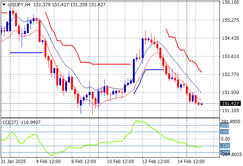Click the last candle at chart's right edge

pos(201,104)
